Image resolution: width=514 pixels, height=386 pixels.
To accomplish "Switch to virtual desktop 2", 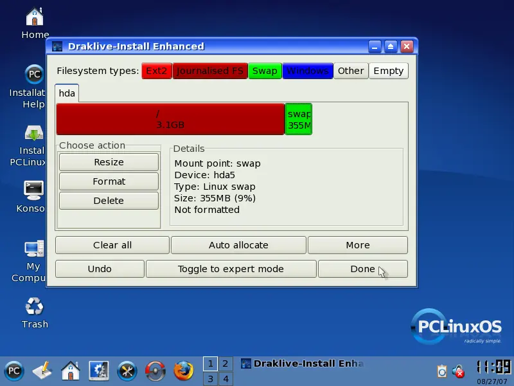I will click(225, 364).
